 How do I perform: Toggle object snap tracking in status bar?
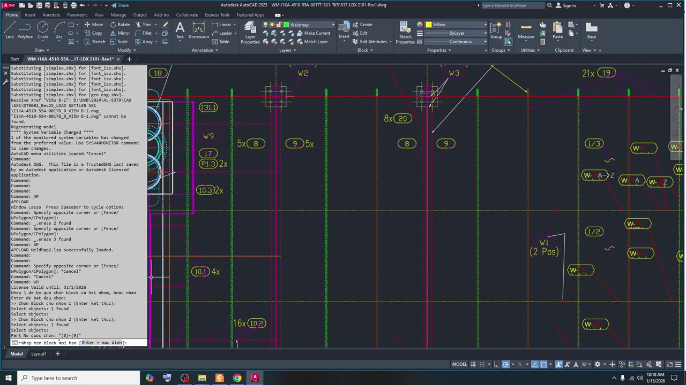pos(534,364)
